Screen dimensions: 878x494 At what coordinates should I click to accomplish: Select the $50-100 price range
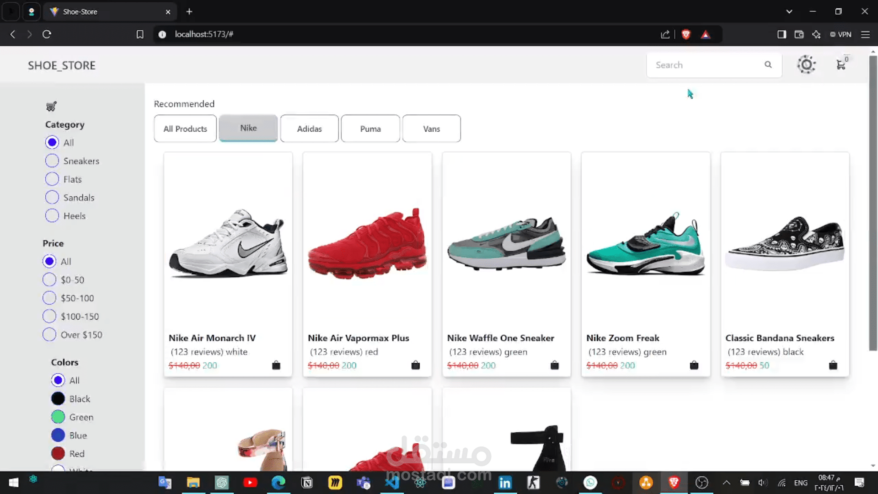[49, 298]
